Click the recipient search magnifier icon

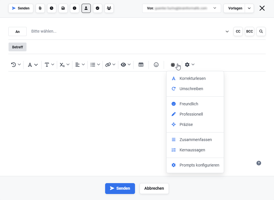pos(261,31)
